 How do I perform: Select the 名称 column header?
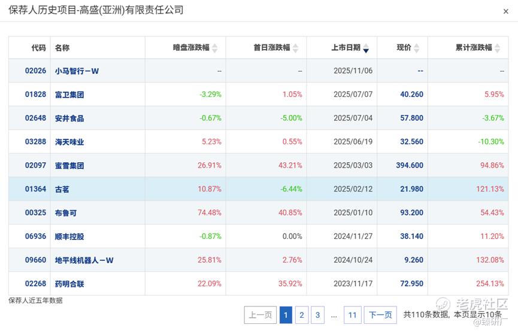(x=62, y=48)
